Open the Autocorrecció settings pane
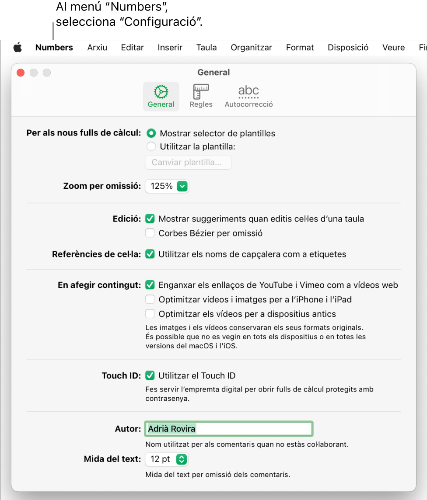This screenshot has width=427, height=500. [x=248, y=96]
